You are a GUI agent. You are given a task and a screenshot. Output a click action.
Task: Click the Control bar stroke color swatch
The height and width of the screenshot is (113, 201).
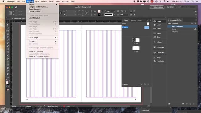click(99, 15)
